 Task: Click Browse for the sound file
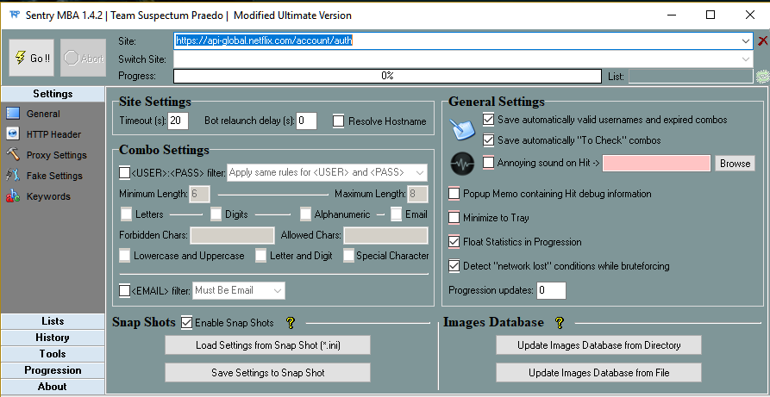(x=735, y=164)
